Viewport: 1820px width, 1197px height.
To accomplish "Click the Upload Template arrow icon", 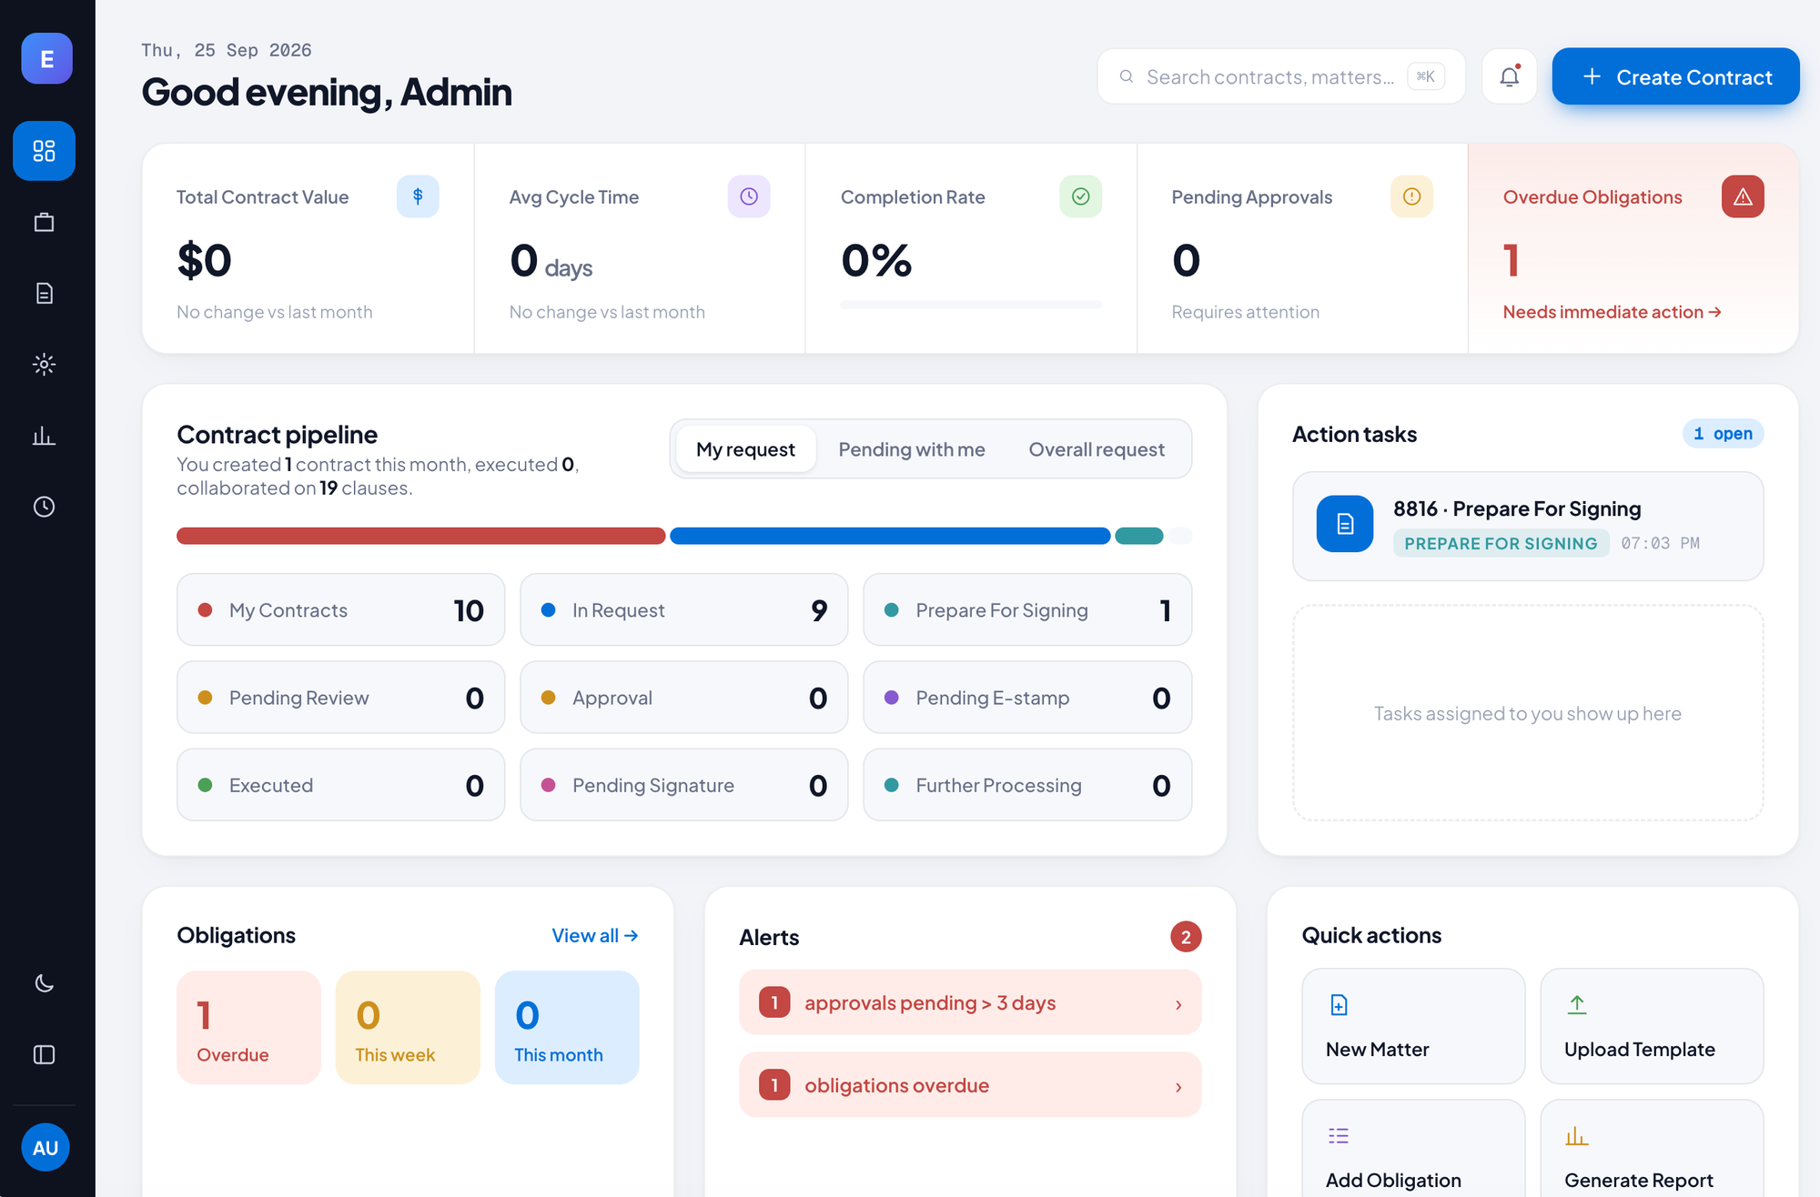I will pos(1577,1005).
